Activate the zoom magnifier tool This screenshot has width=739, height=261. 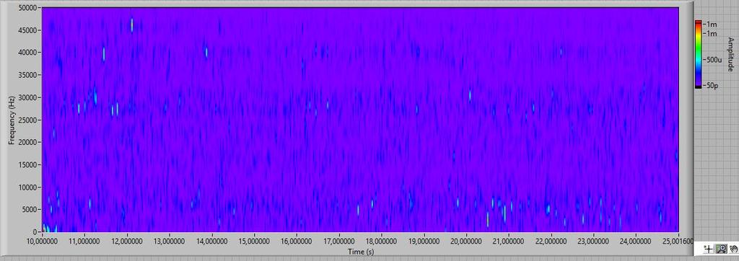pos(721,249)
